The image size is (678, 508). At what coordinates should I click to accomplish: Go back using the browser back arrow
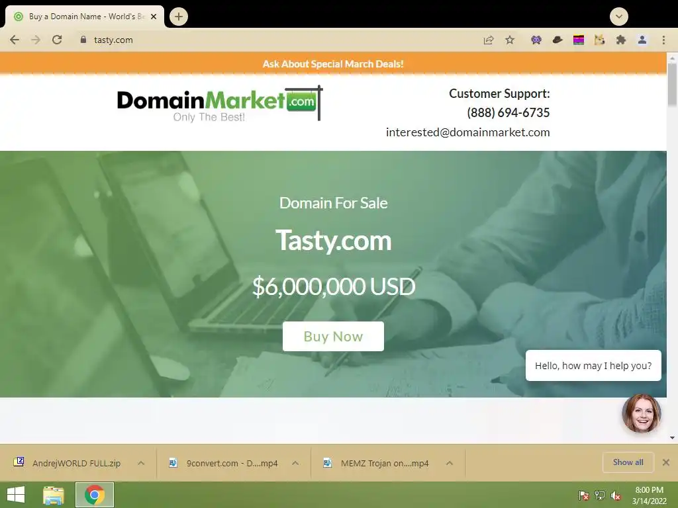click(x=15, y=40)
